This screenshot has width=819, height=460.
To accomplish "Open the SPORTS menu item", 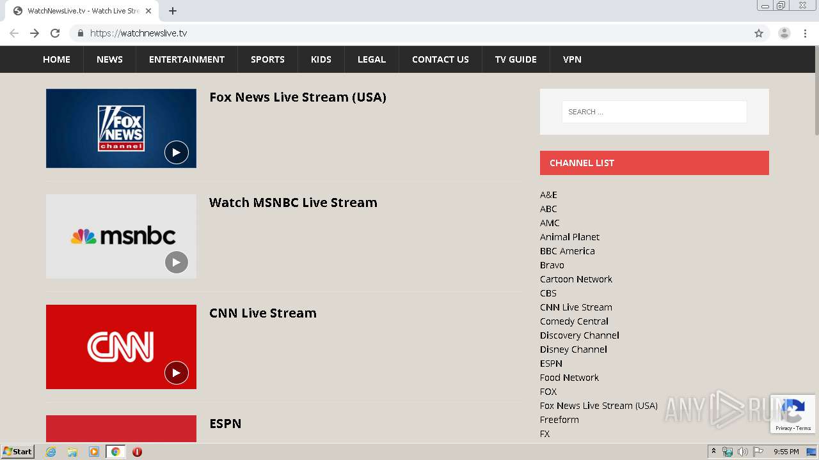I will pos(267,59).
